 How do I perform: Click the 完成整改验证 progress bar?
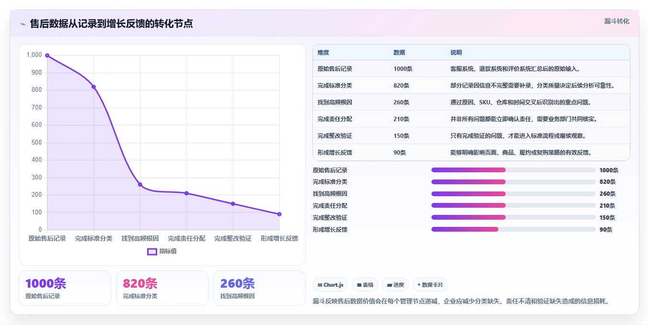tap(513, 217)
